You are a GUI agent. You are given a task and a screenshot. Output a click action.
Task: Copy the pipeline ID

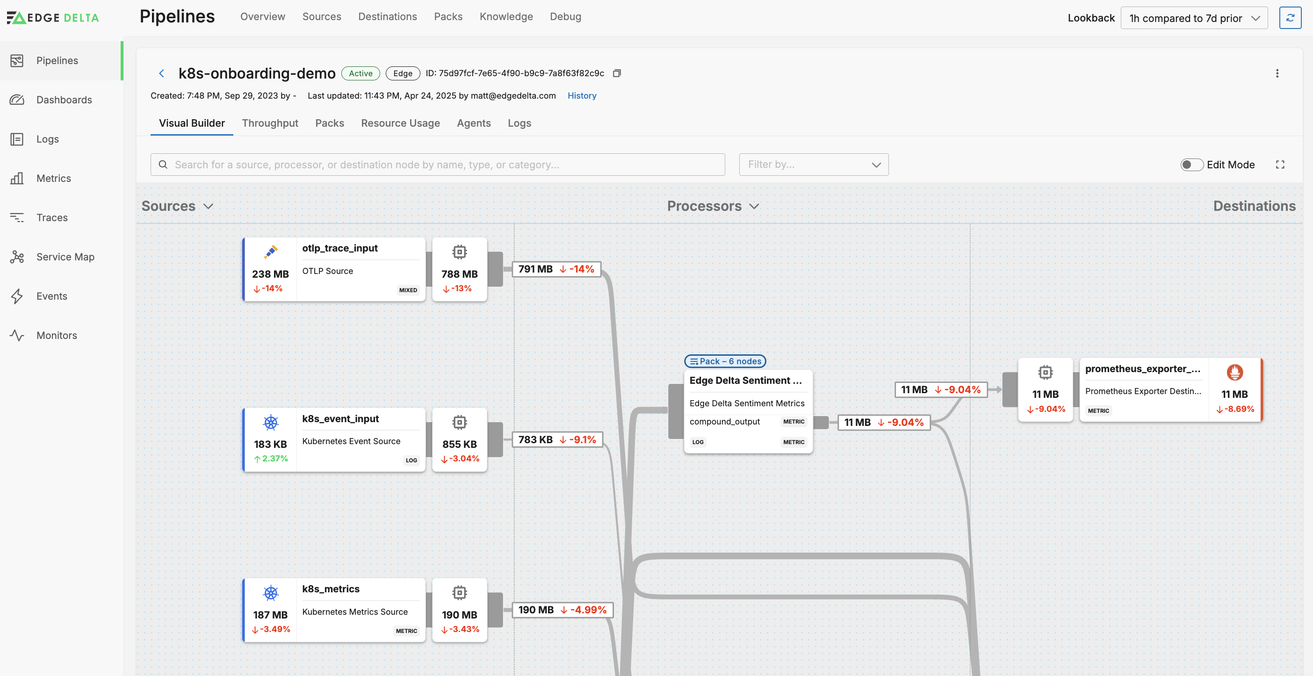pyautogui.click(x=617, y=73)
